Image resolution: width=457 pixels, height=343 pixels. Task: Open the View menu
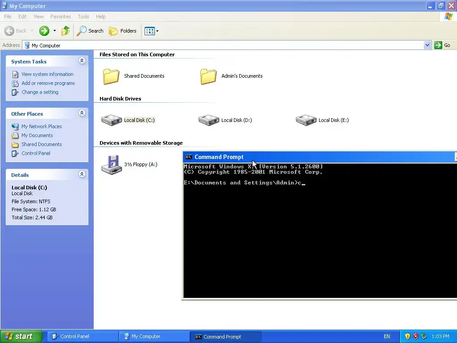(38, 17)
